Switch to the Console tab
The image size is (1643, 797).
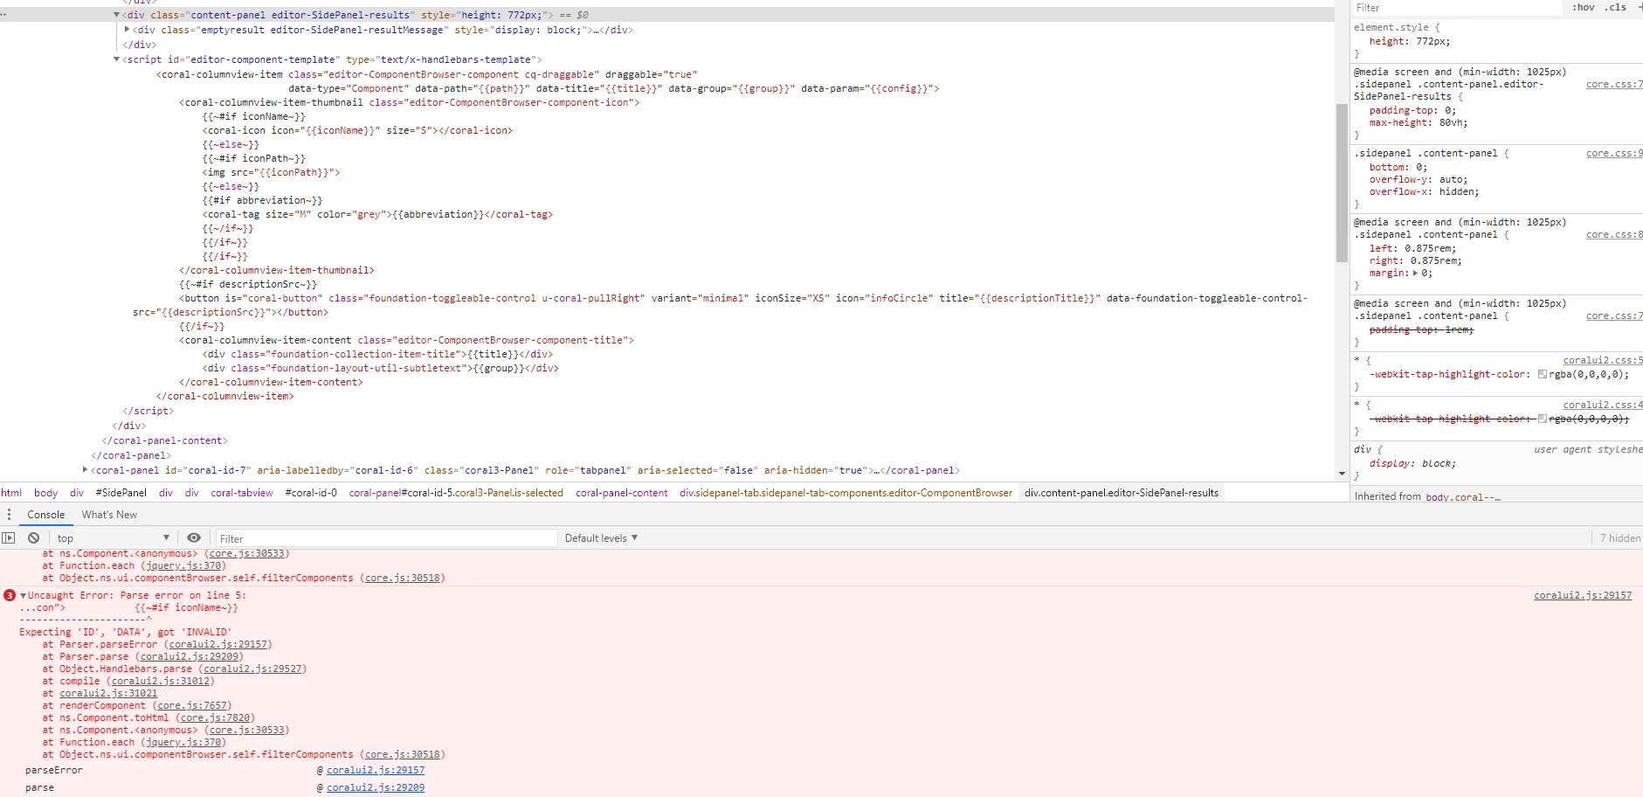click(x=46, y=515)
